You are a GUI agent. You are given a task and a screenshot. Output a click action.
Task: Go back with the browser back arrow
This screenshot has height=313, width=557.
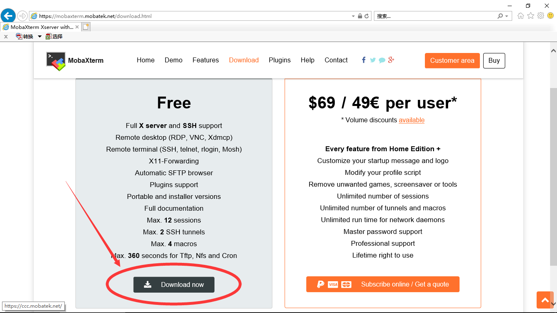point(8,16)
